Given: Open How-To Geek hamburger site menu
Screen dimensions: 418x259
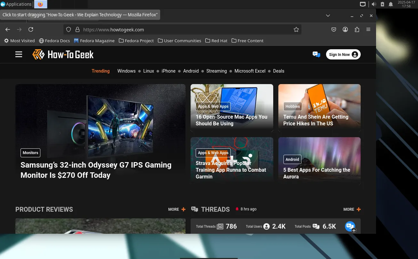Looking at the screenshot, I should (x=19, y=54).
